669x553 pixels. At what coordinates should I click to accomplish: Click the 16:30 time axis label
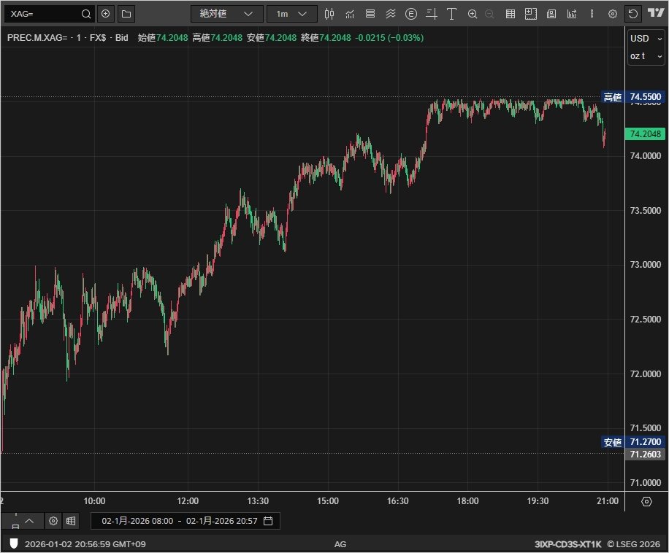[x=397, y=501]
